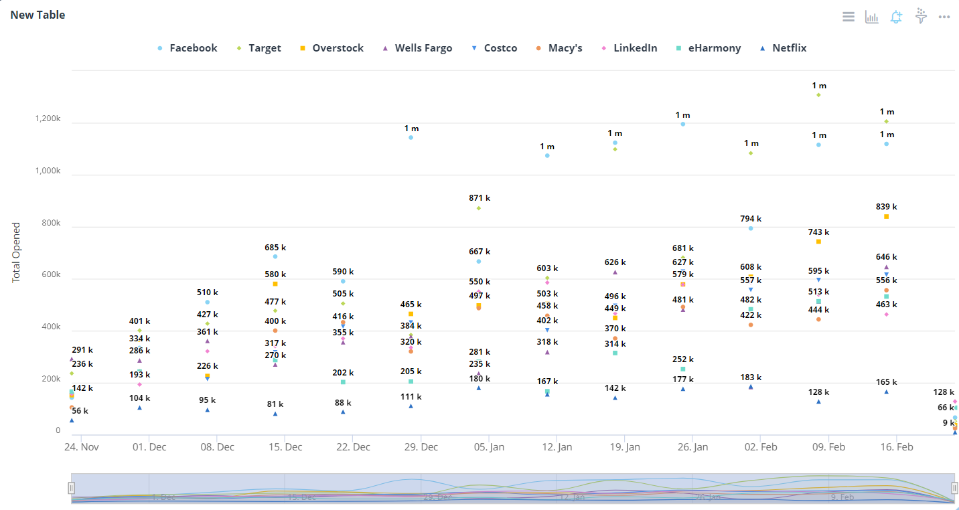Click the right range navigator handle
The image size is (959, 510).
point(954,488)
